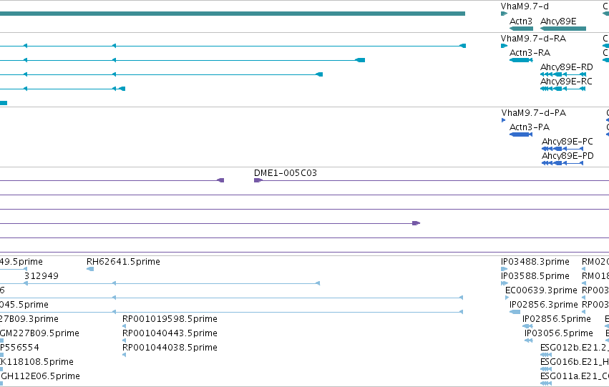
Task: Click the Ahcy89E-PC protein glyph
Action: click(562, 149)
